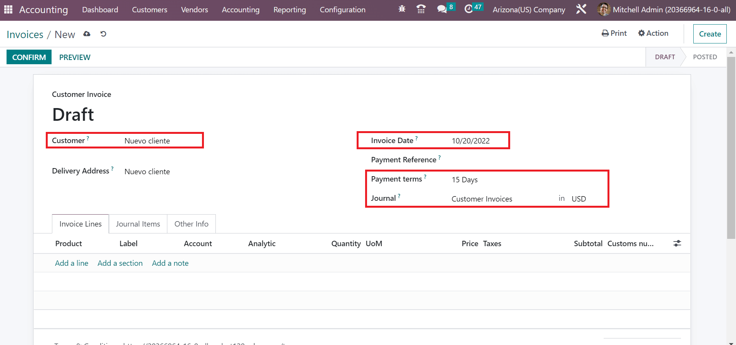The width and height of the screenshot is (736, 345).
Task: Click the Analytic column header
Action: [x=262, y=243]
